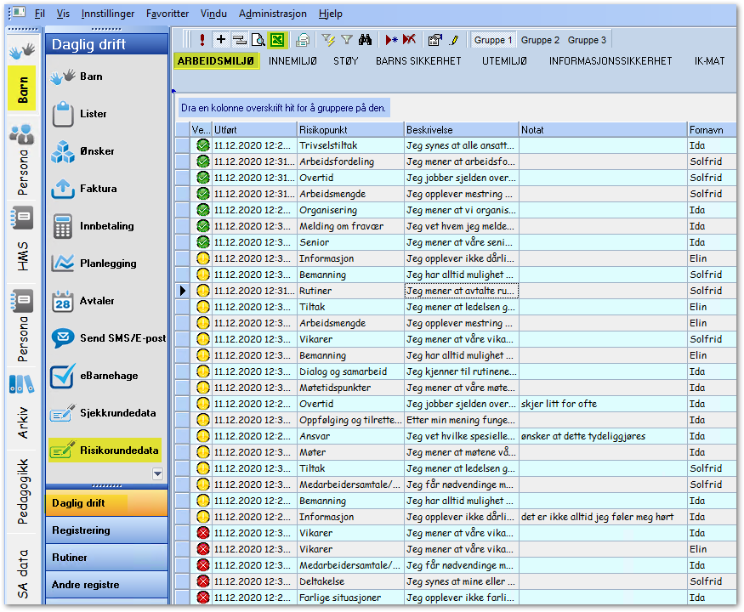Screen dimensions: 744x612
Task: Open the Favoritter menu
Action: [167, 14]
